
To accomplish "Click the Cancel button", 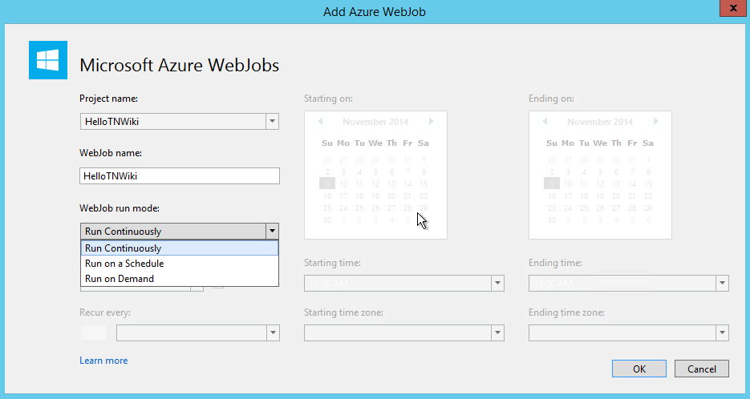I will pos(702,369).
